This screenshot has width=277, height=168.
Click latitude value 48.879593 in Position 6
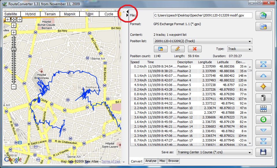(227, 89)
